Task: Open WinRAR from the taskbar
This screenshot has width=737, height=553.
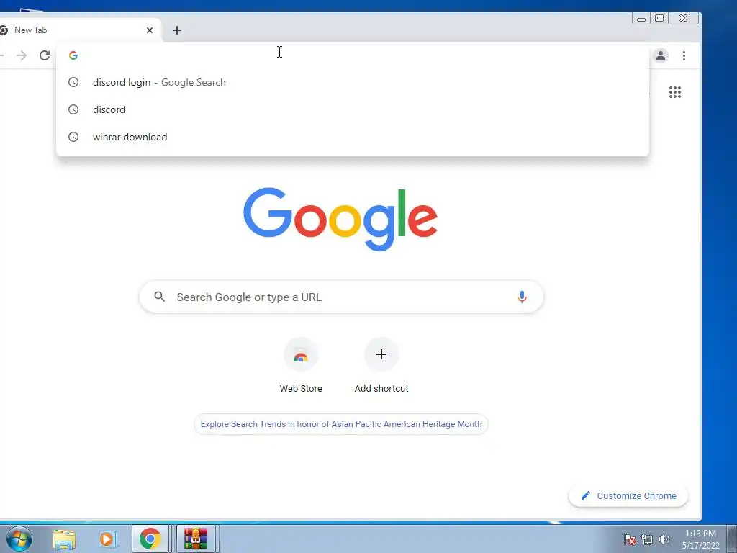Action: (196, 539)
